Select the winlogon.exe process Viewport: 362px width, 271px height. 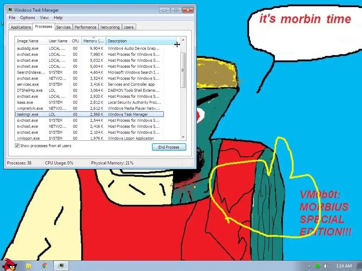89,138
